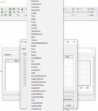Choose the AIGB entry
The height and width of the screenshot is (111, 98).
click(x=33, y=73)
